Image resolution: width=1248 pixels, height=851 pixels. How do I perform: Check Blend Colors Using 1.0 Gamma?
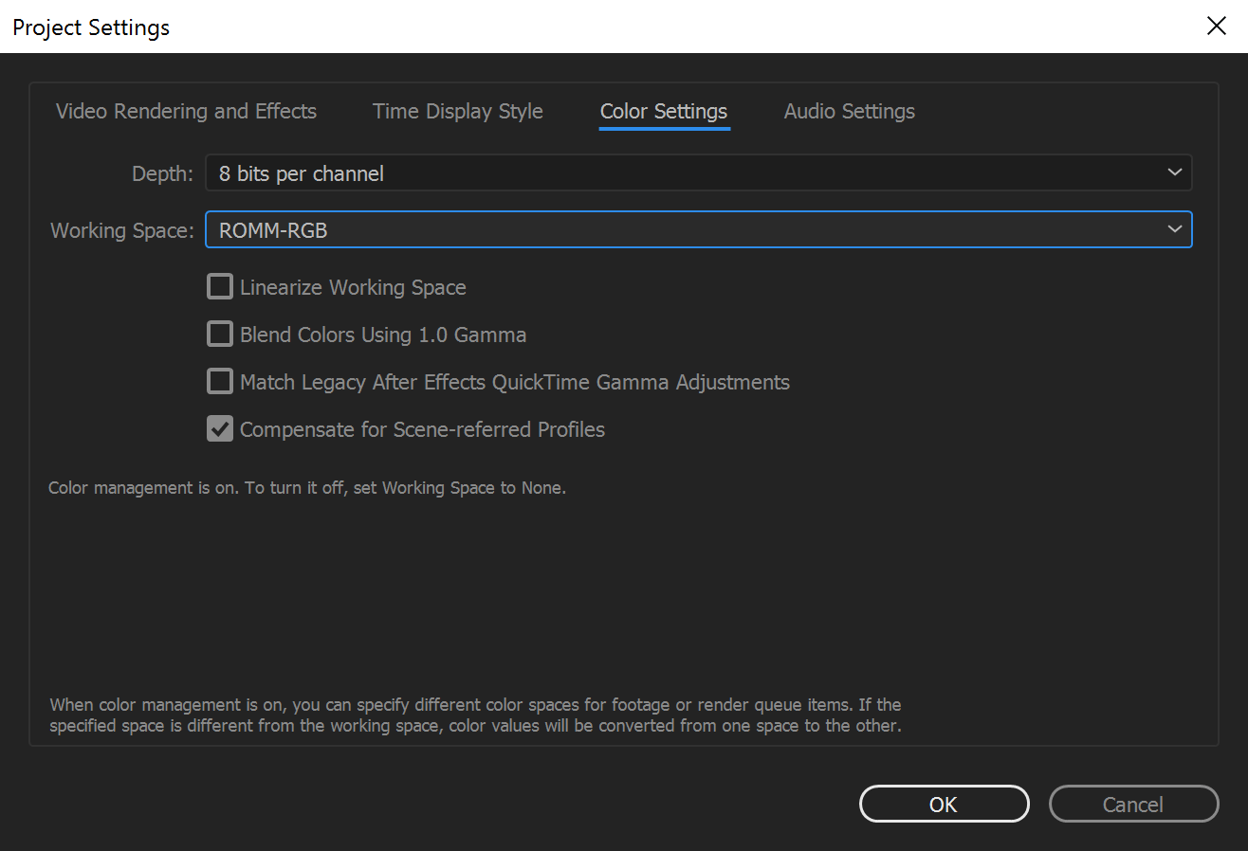pos(219,334)
